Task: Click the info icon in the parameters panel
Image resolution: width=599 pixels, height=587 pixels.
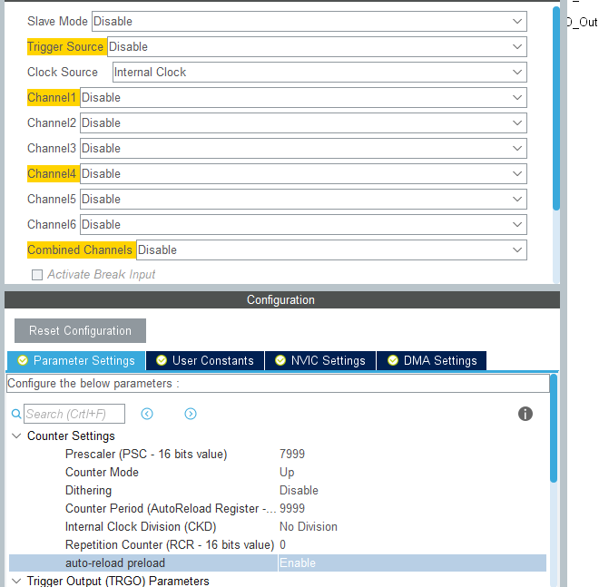Action: [x=525, y=414]
